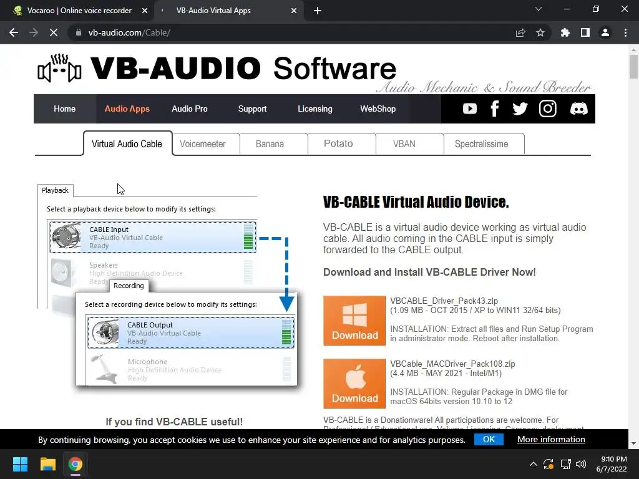Share this page icon in address bar
Screen dimensions: 639x479
coord(520,32)
